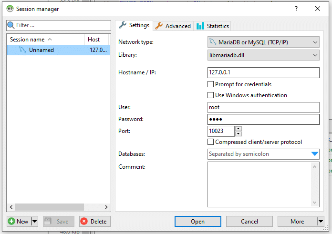Image resolution: width=332 pixels, height=234 pixels.
Task: Click the More button
Action: click(298, 221)
